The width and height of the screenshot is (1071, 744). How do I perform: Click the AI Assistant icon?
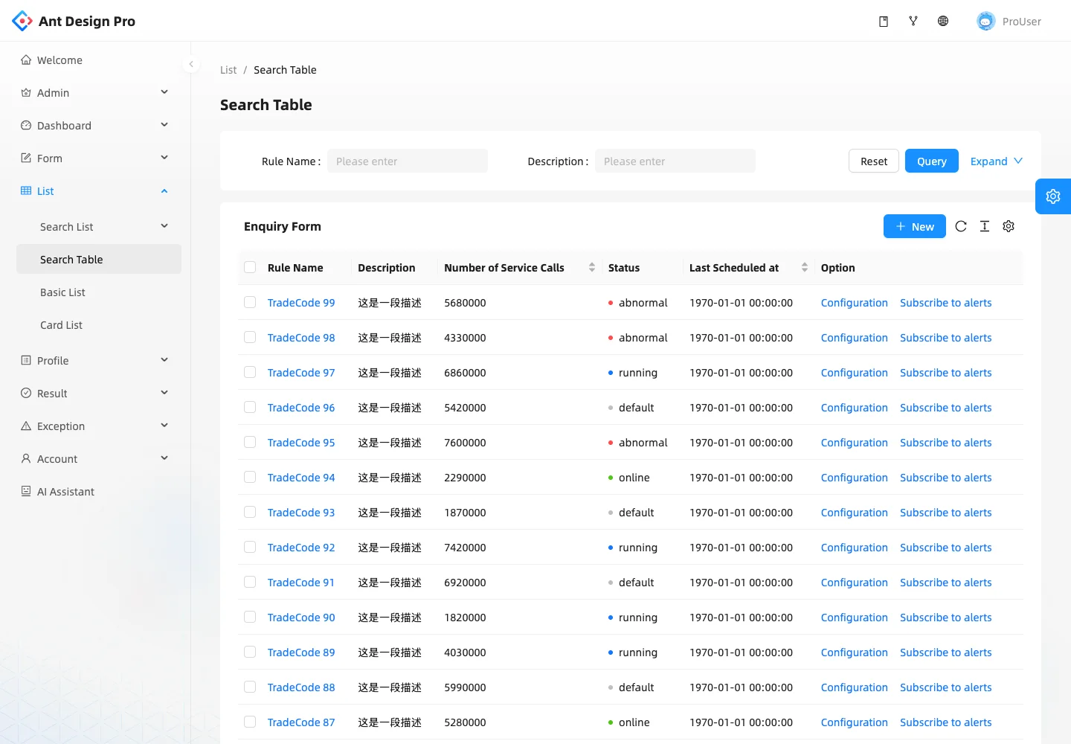pos(26,492)
